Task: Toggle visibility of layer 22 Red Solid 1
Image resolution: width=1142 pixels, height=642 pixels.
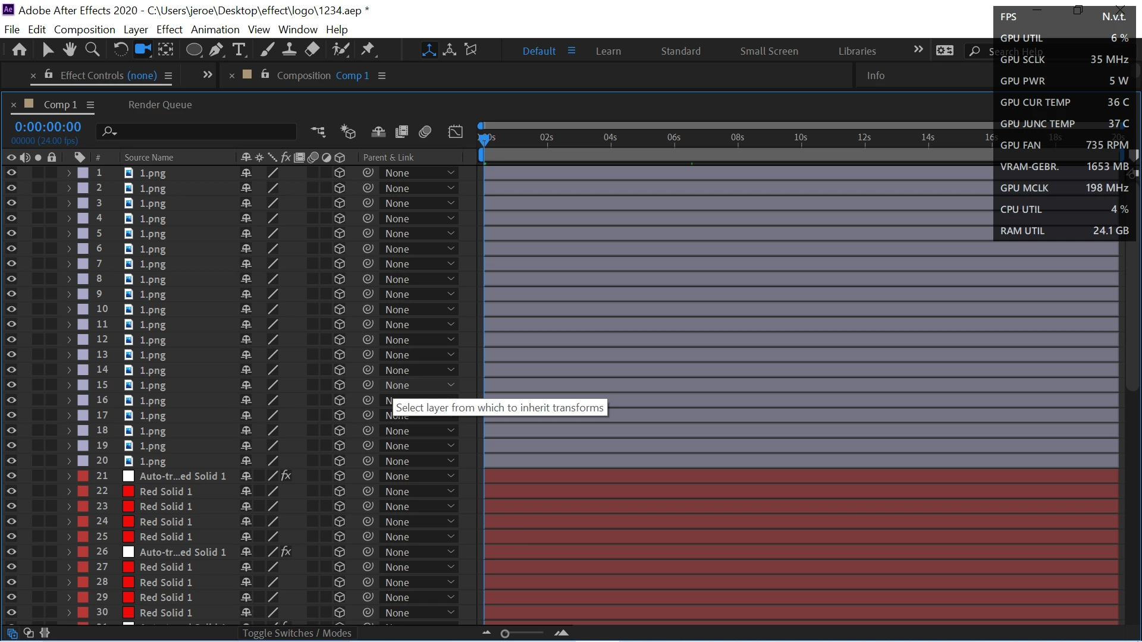Action: (x=11, y=492)
